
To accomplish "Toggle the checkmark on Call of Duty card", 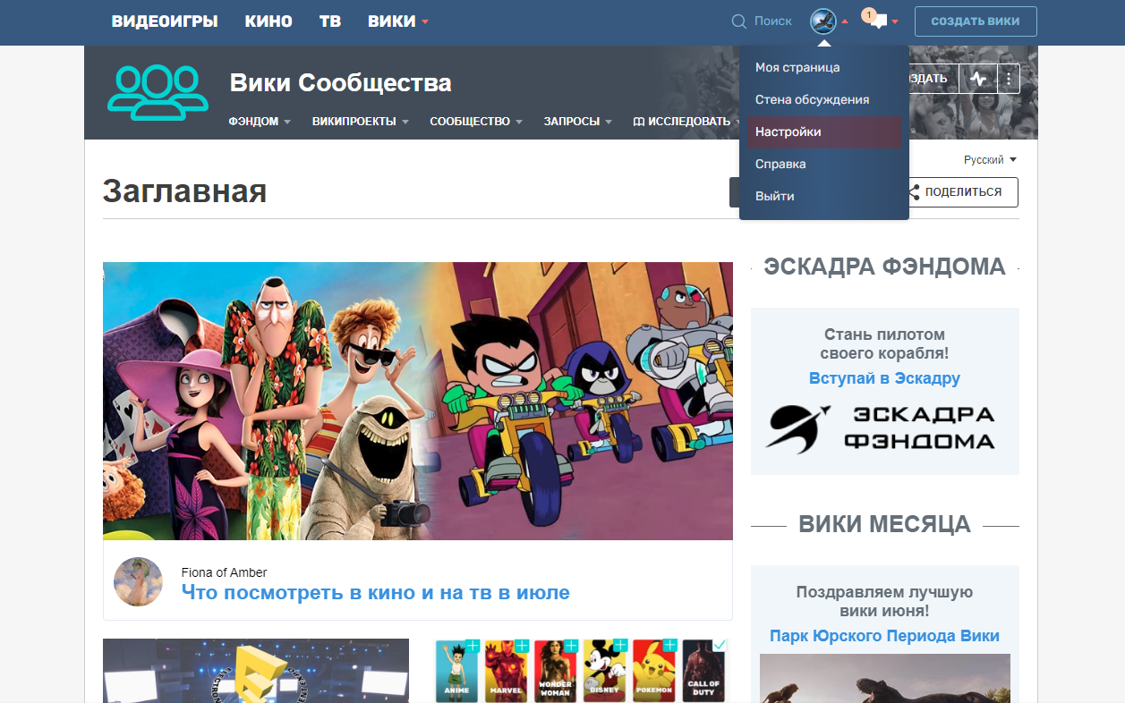I will [x=719, y=645].
